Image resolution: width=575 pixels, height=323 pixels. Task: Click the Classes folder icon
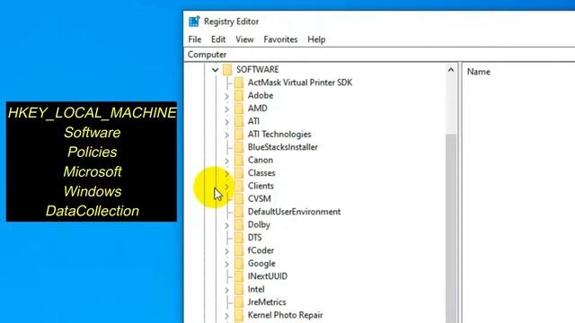[x=239, y=173]
